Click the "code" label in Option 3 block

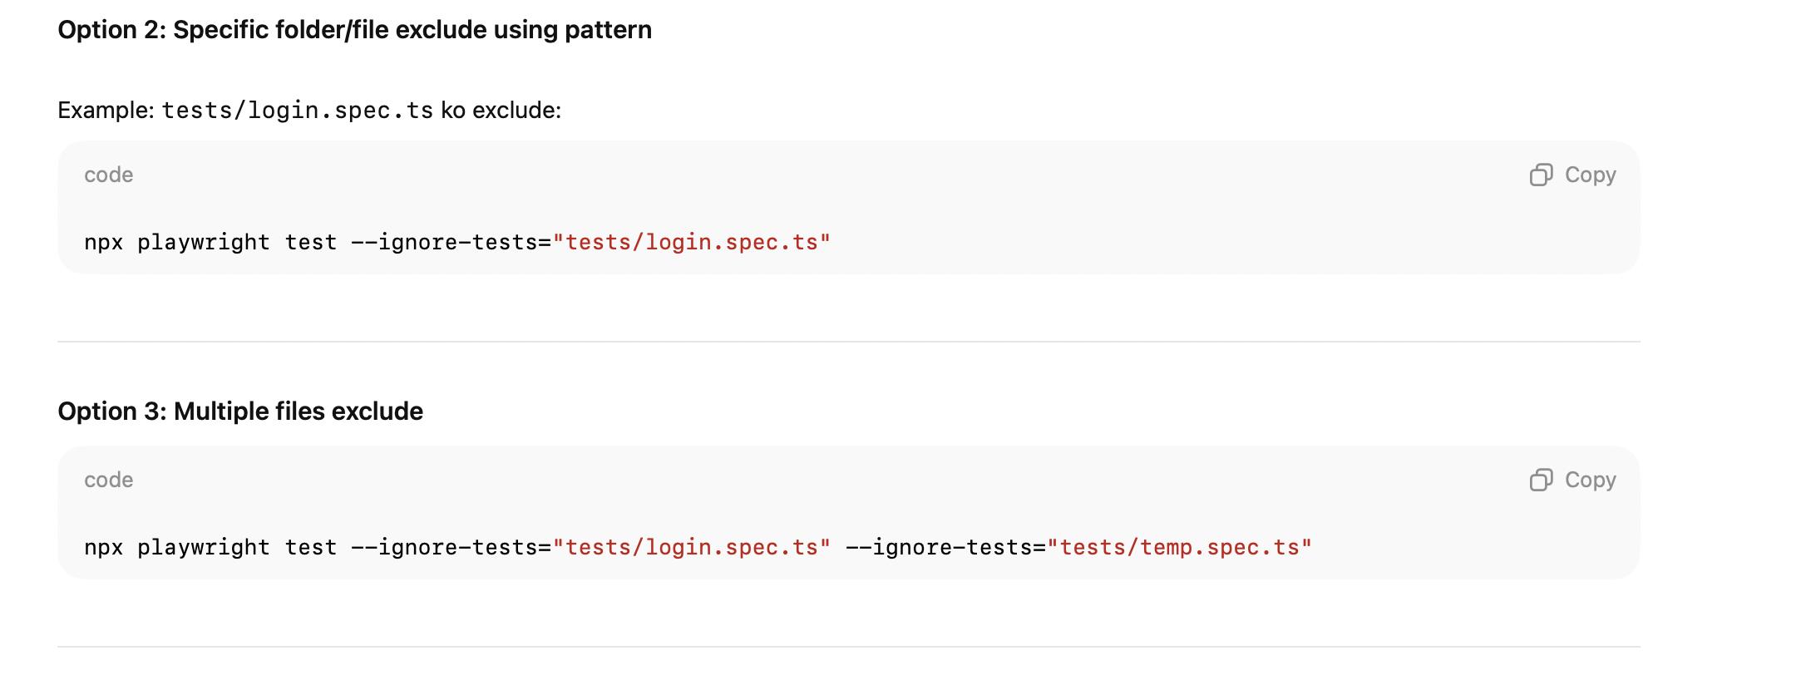pyautogui.click(x=108, y=480)
